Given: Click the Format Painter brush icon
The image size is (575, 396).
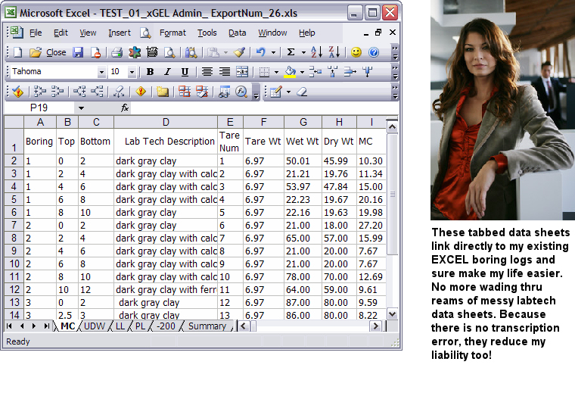Looking at the screenshot, I should (x=239, y=52).
